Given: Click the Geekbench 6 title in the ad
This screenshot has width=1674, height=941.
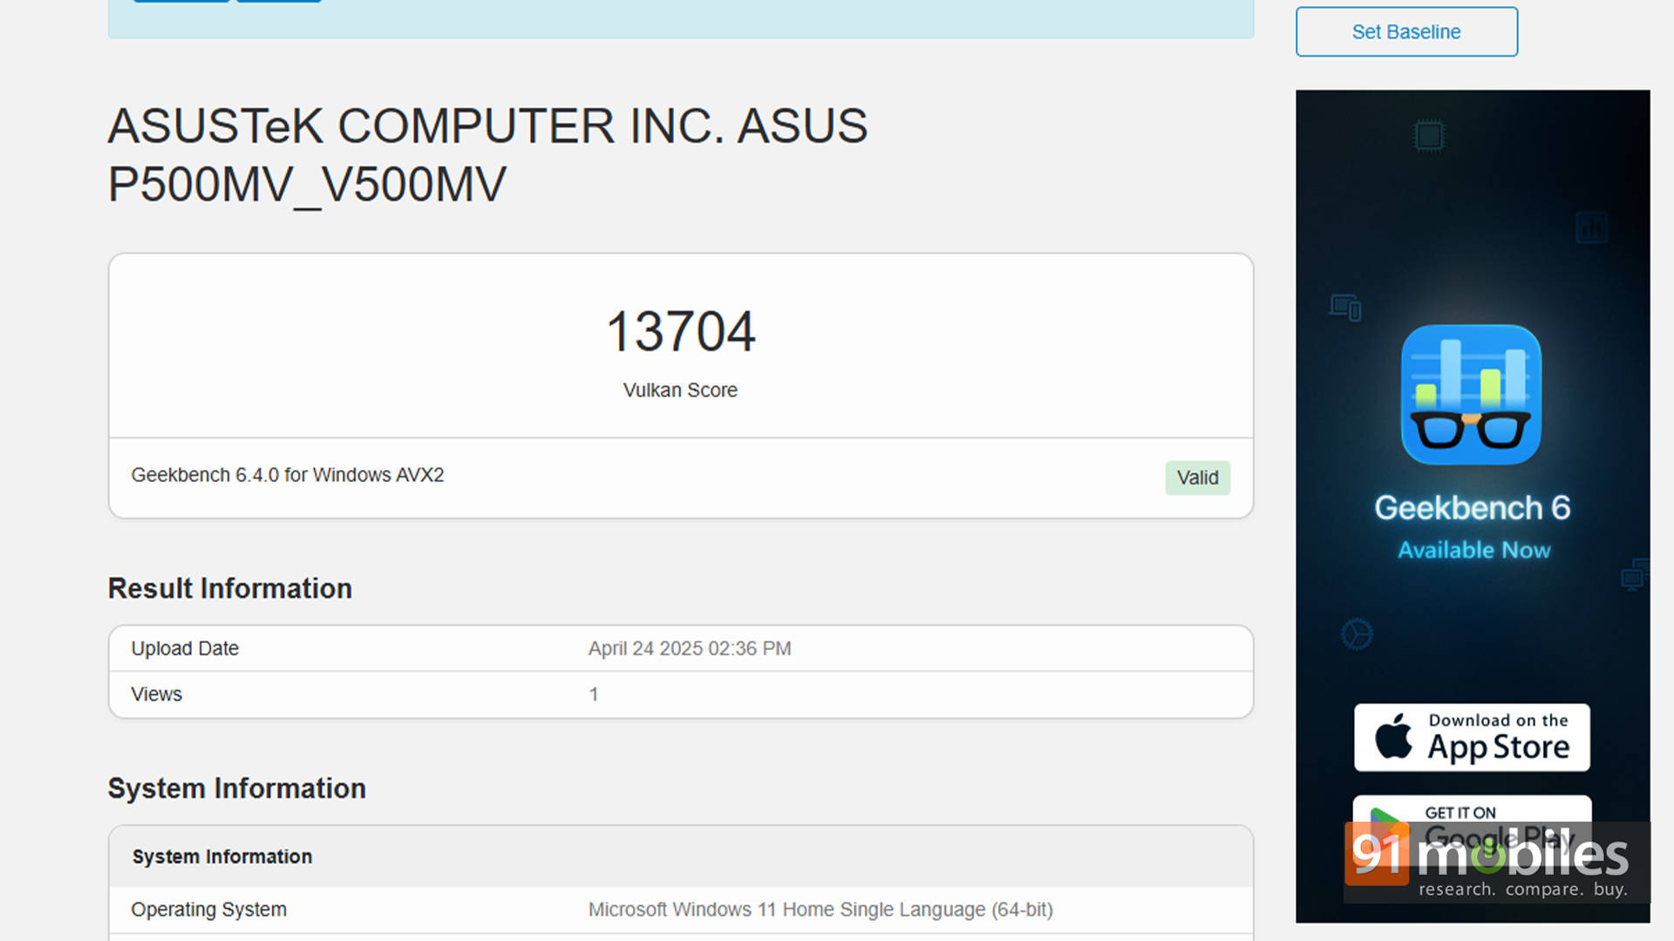Looking at the screenshot, I should click(1473, 507).
